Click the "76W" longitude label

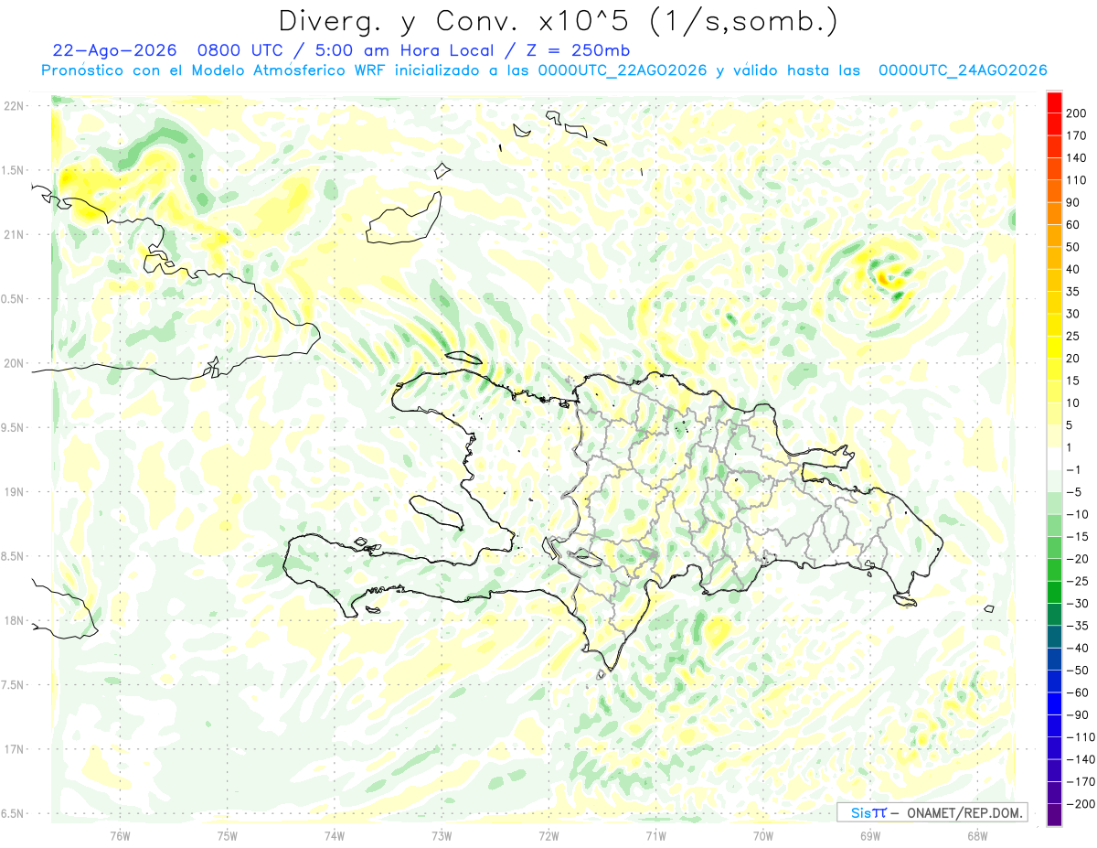[x=120, y=835]
